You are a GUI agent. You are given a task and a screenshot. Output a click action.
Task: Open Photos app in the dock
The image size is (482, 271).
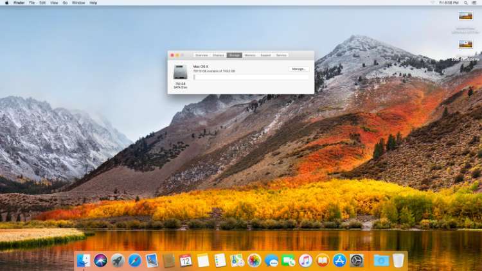pos(254,260)
